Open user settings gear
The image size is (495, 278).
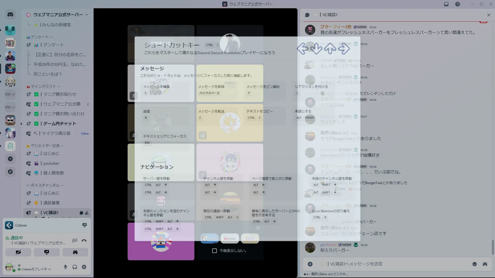[x=84, y=267]
